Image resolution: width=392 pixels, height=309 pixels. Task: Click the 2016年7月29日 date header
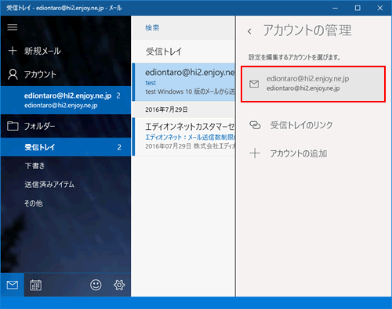point(166,110)
